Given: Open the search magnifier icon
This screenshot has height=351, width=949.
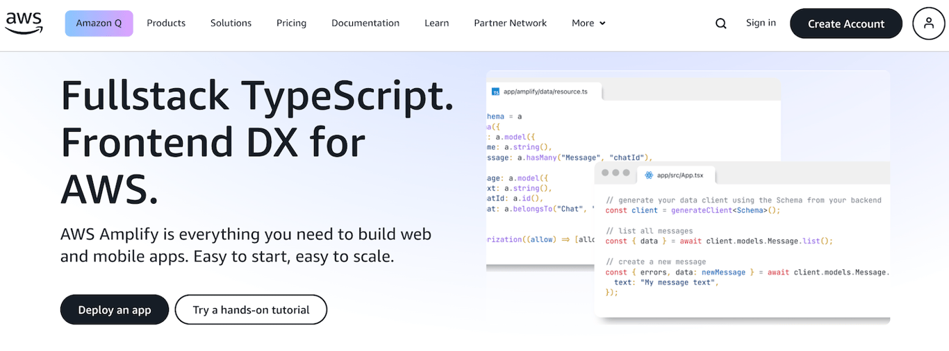Looking at the screenshot, I should 720,24.
